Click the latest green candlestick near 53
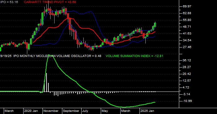Viewport: 217px width, 114px height. tap(155, 24)
